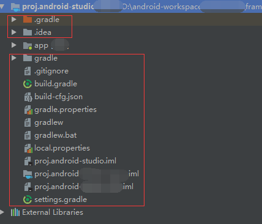Screen dimensions: 262x224
Task: Expand the .gradle folder arrow
Action: click(13, 20)
